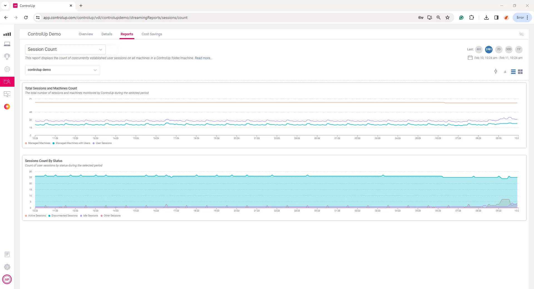Screen dimensions: 534x289
Task: Click the pin marker icon above charts
Action: (x=496, y=71)
